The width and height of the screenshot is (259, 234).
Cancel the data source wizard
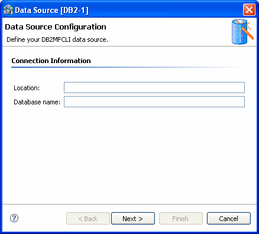[x=229, y=218]
